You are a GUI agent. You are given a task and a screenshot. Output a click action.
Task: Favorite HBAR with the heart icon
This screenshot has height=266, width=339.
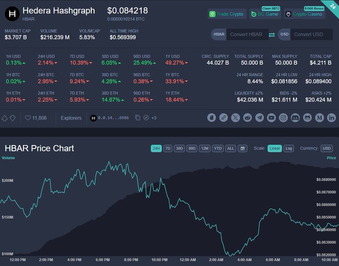point(28,118)
